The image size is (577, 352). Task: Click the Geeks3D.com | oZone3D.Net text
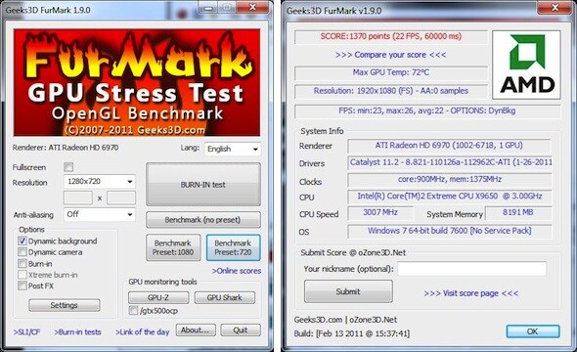pos(345,320)
